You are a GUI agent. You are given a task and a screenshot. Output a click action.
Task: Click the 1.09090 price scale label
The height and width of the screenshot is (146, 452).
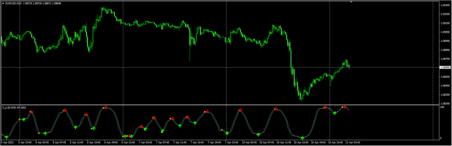pos(445,32)
